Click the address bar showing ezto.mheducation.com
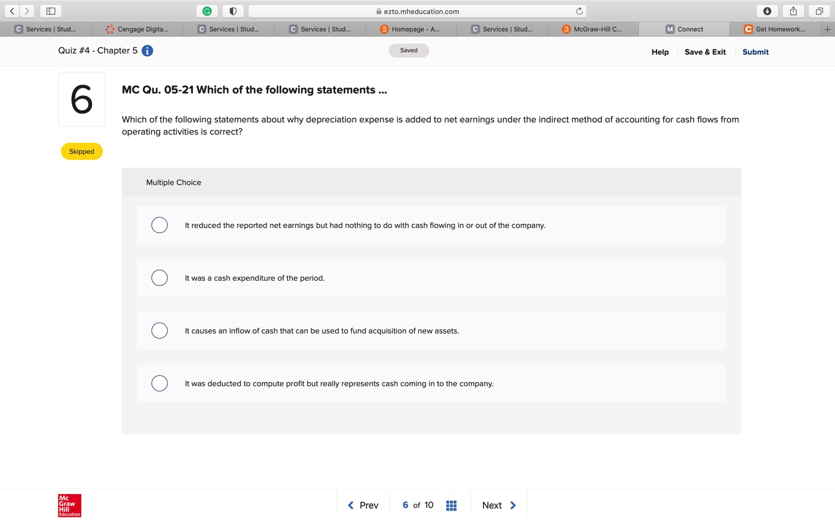 pos(419,10)
